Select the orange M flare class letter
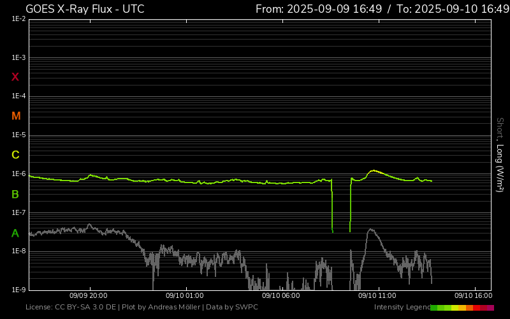The height and width of the screenshot is (319, 510). pyautogui.click(x=16, y=116)
